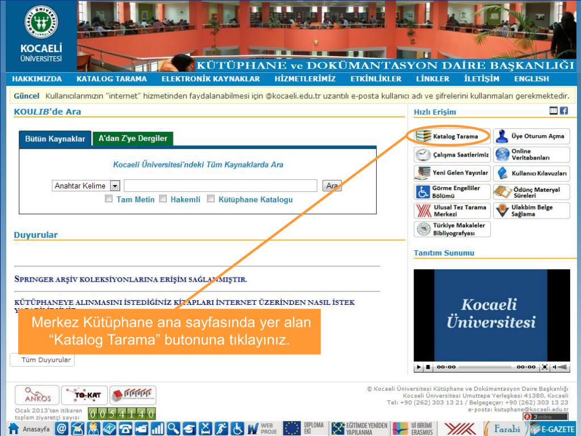The height and width of the screenshot is (436, 581).
Task: Seek on the video progress bar
Action: click(486, 367)
